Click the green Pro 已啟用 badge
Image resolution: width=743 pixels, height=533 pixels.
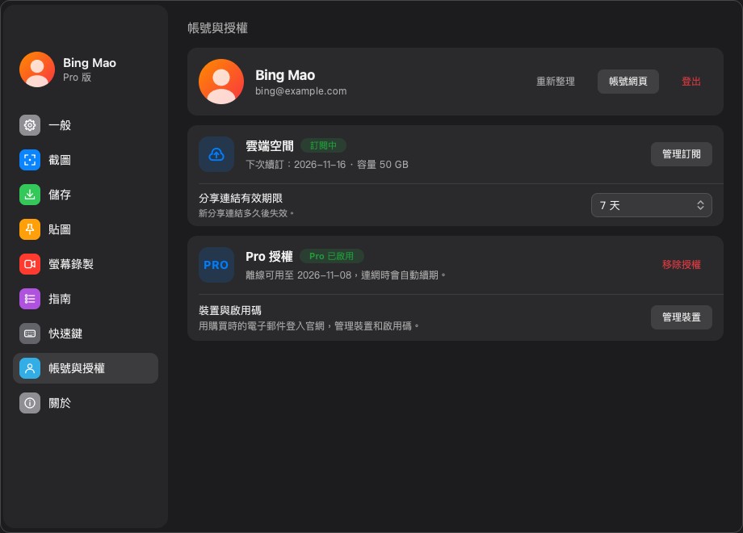click(x=332, y=256)
